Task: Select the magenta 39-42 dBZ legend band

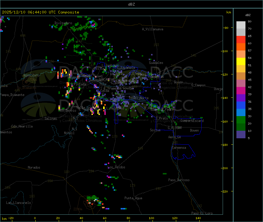Action: (x=241, y=90)
